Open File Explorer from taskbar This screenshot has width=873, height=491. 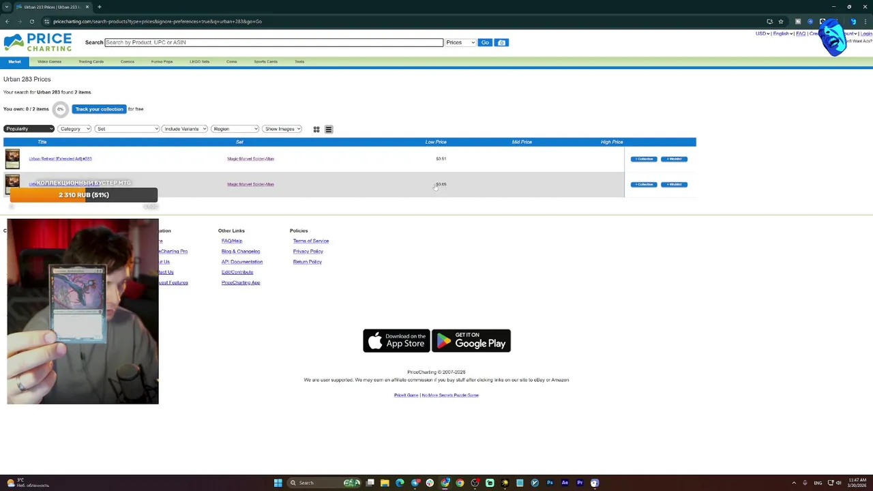pos(385,483)
